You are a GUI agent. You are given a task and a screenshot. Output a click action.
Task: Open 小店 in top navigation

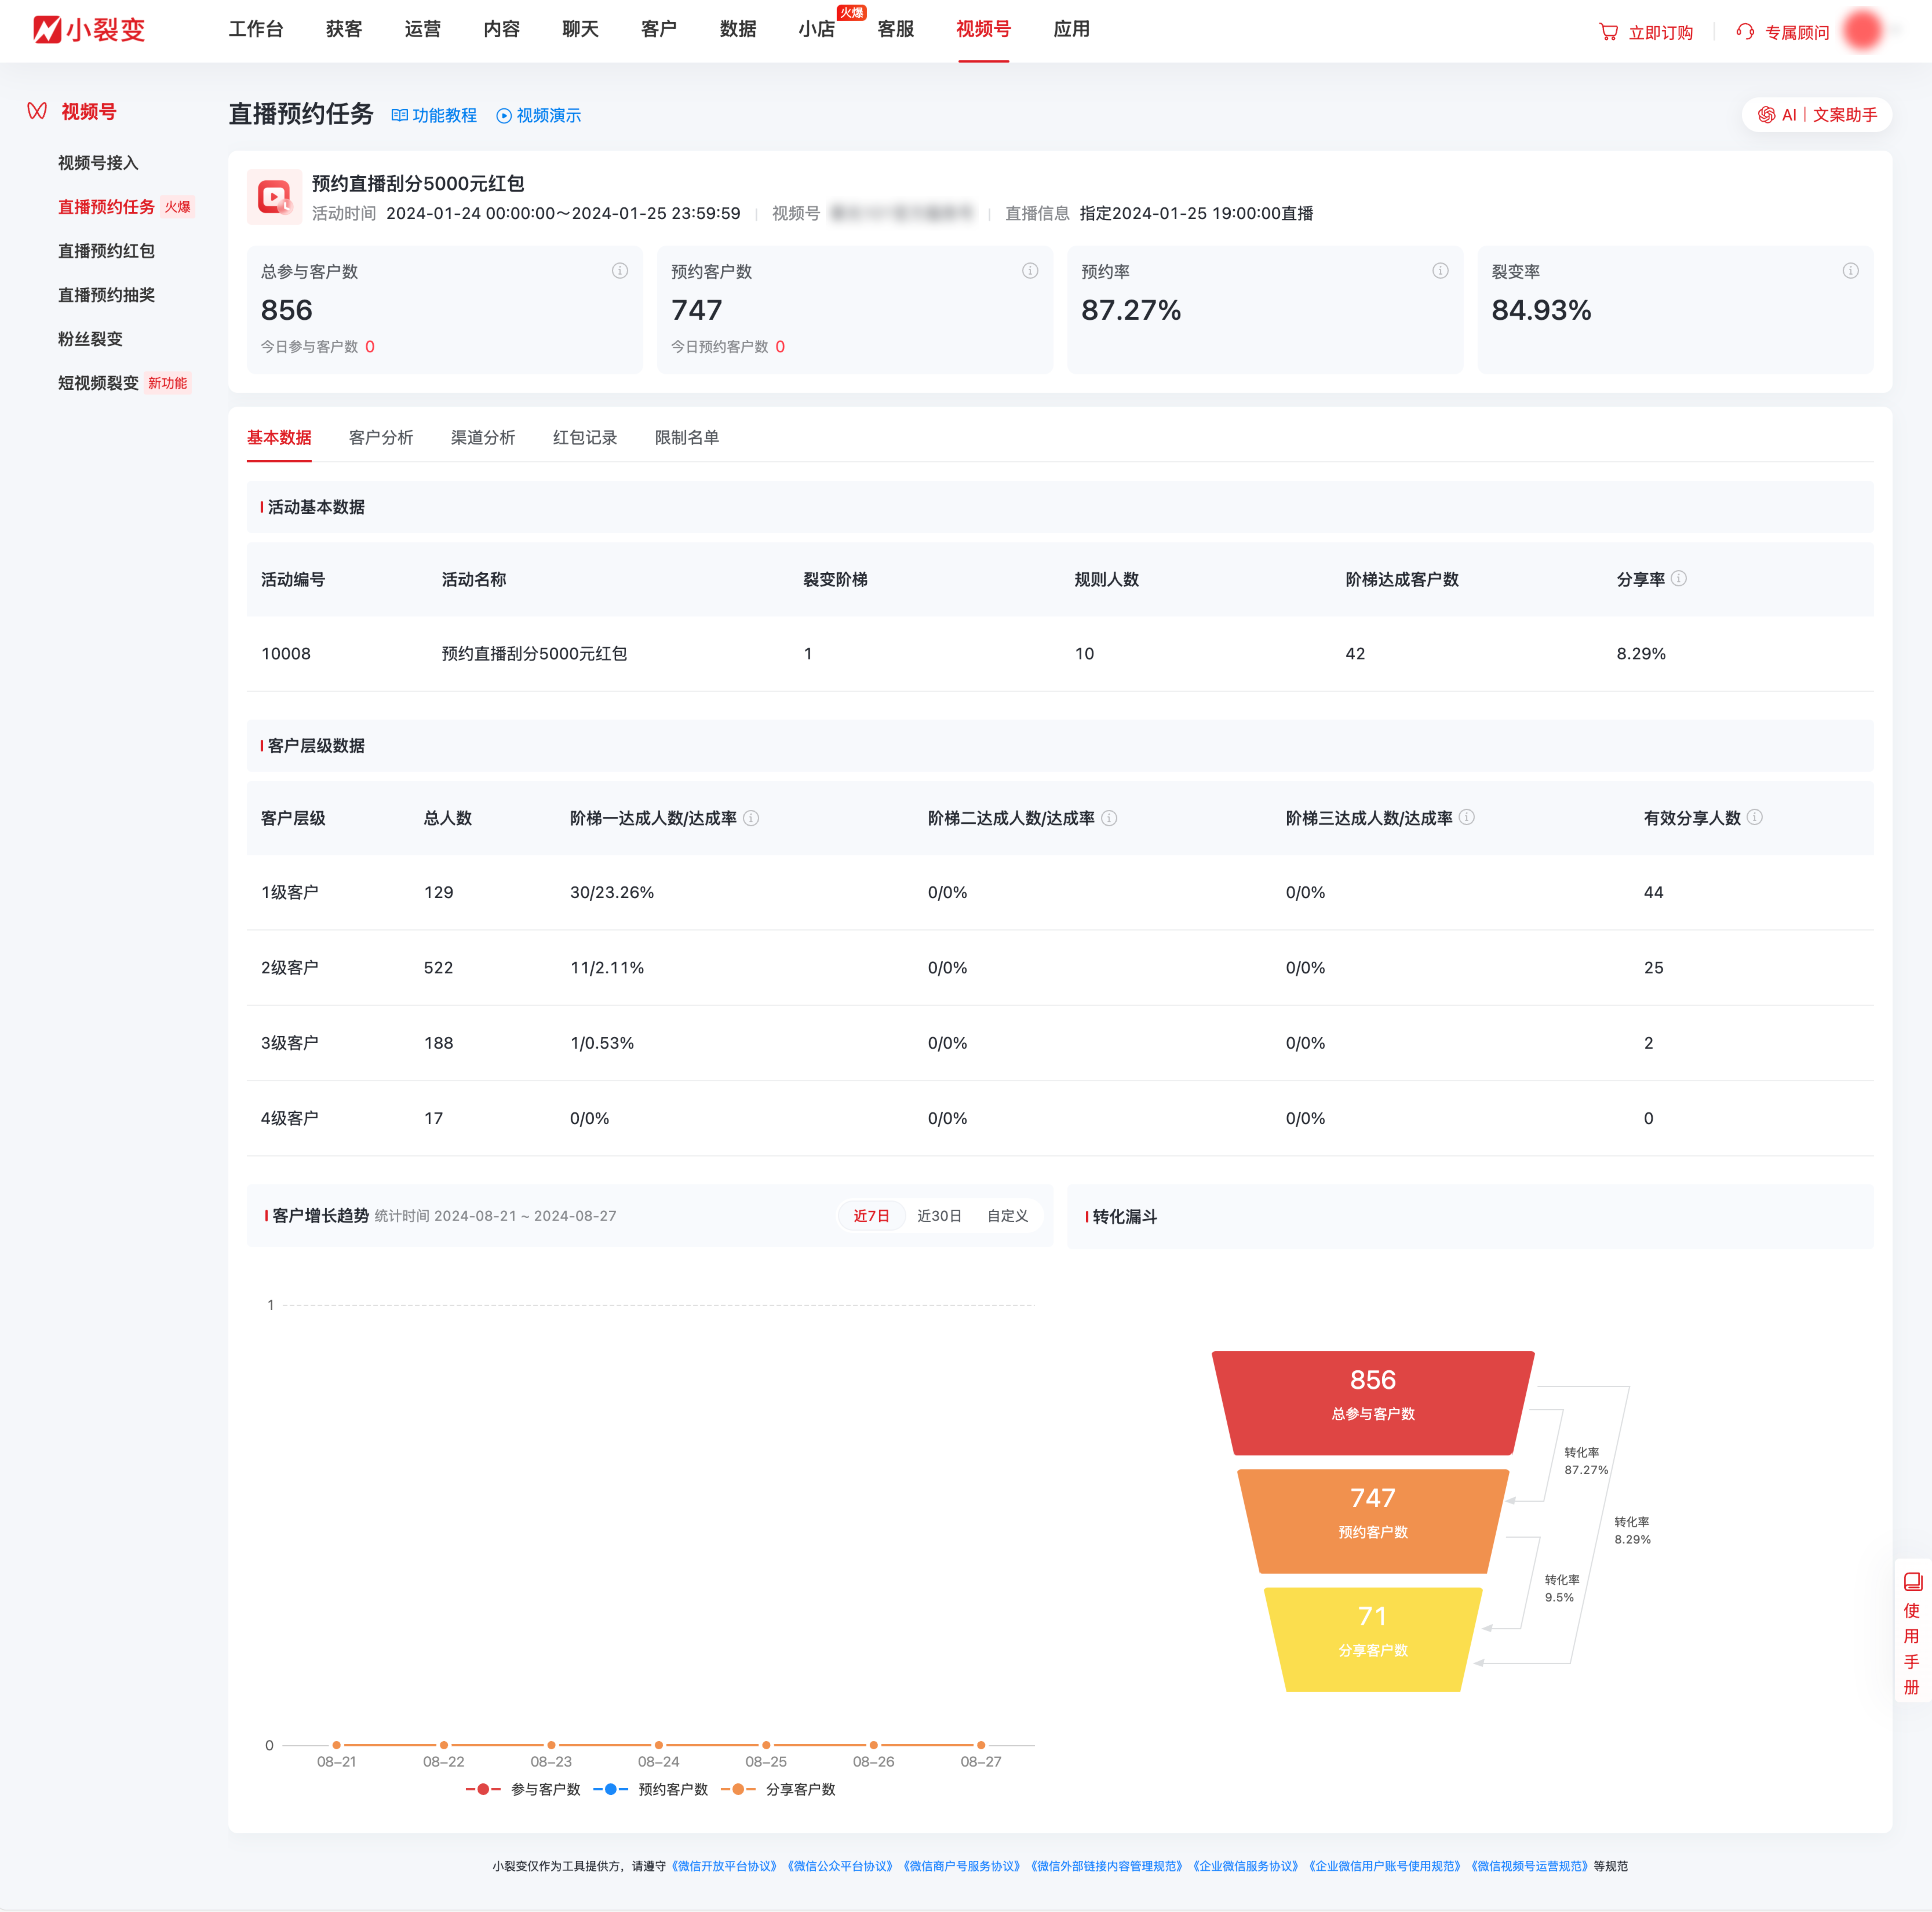(x=817, y=29)
